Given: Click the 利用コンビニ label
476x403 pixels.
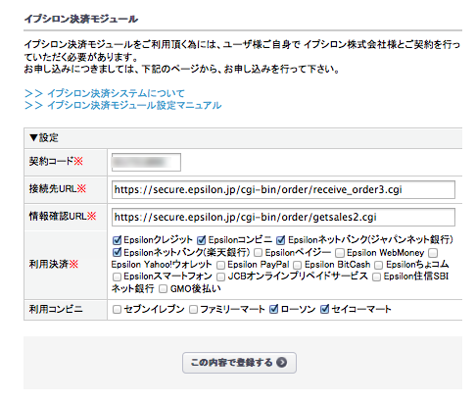Looking at the screenshot, I should pyautogui.click(x=56, y=309).
